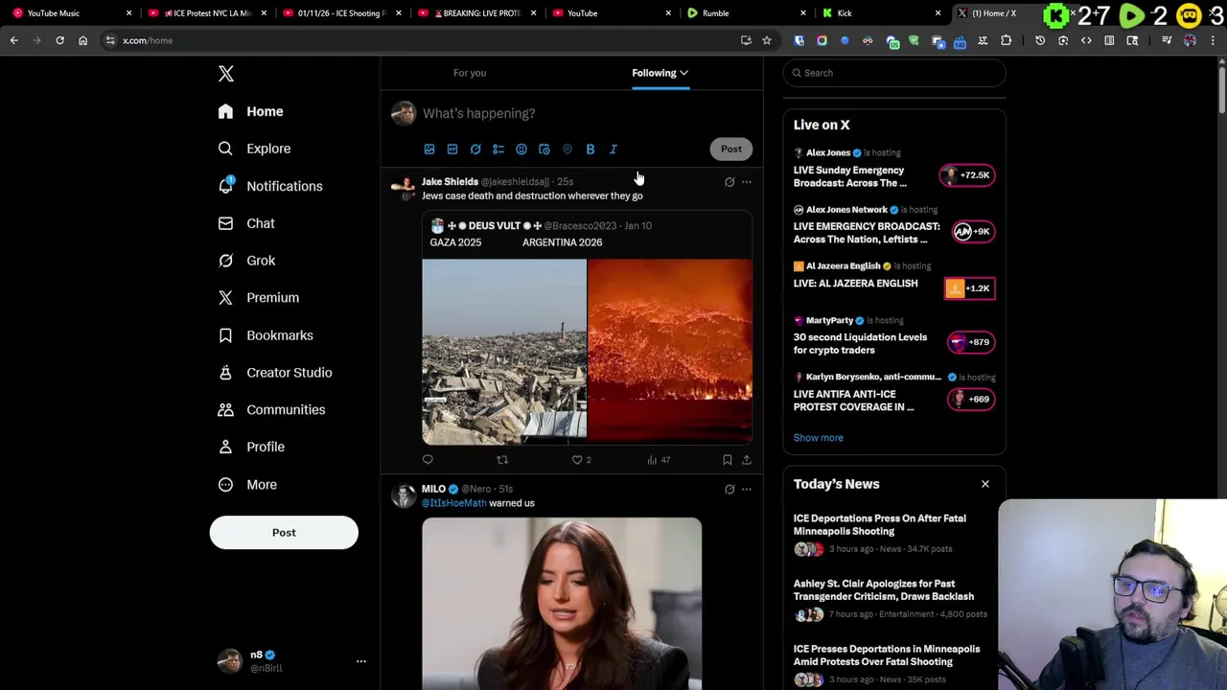Image resolution: width=1227 pixels, height=690 pixels.
Task: Share Jake Shields post
Action: coord(747,460)
